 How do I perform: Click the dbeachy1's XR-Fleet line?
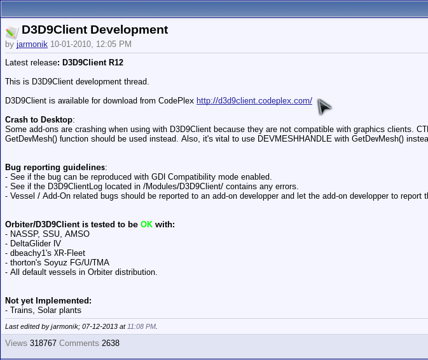point(45,253)
